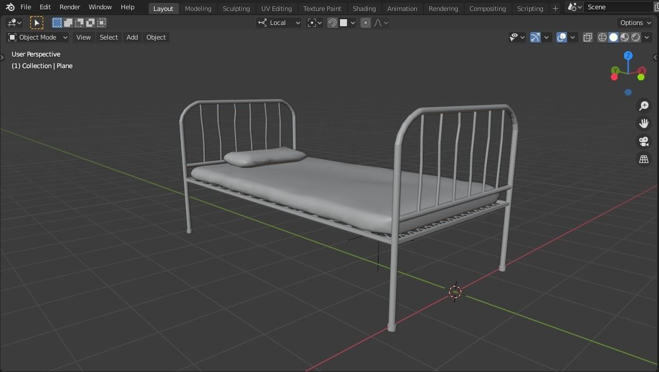Choose Set New Selection mode icon
This screenshot has height=372, width=659.
(57, 23)
